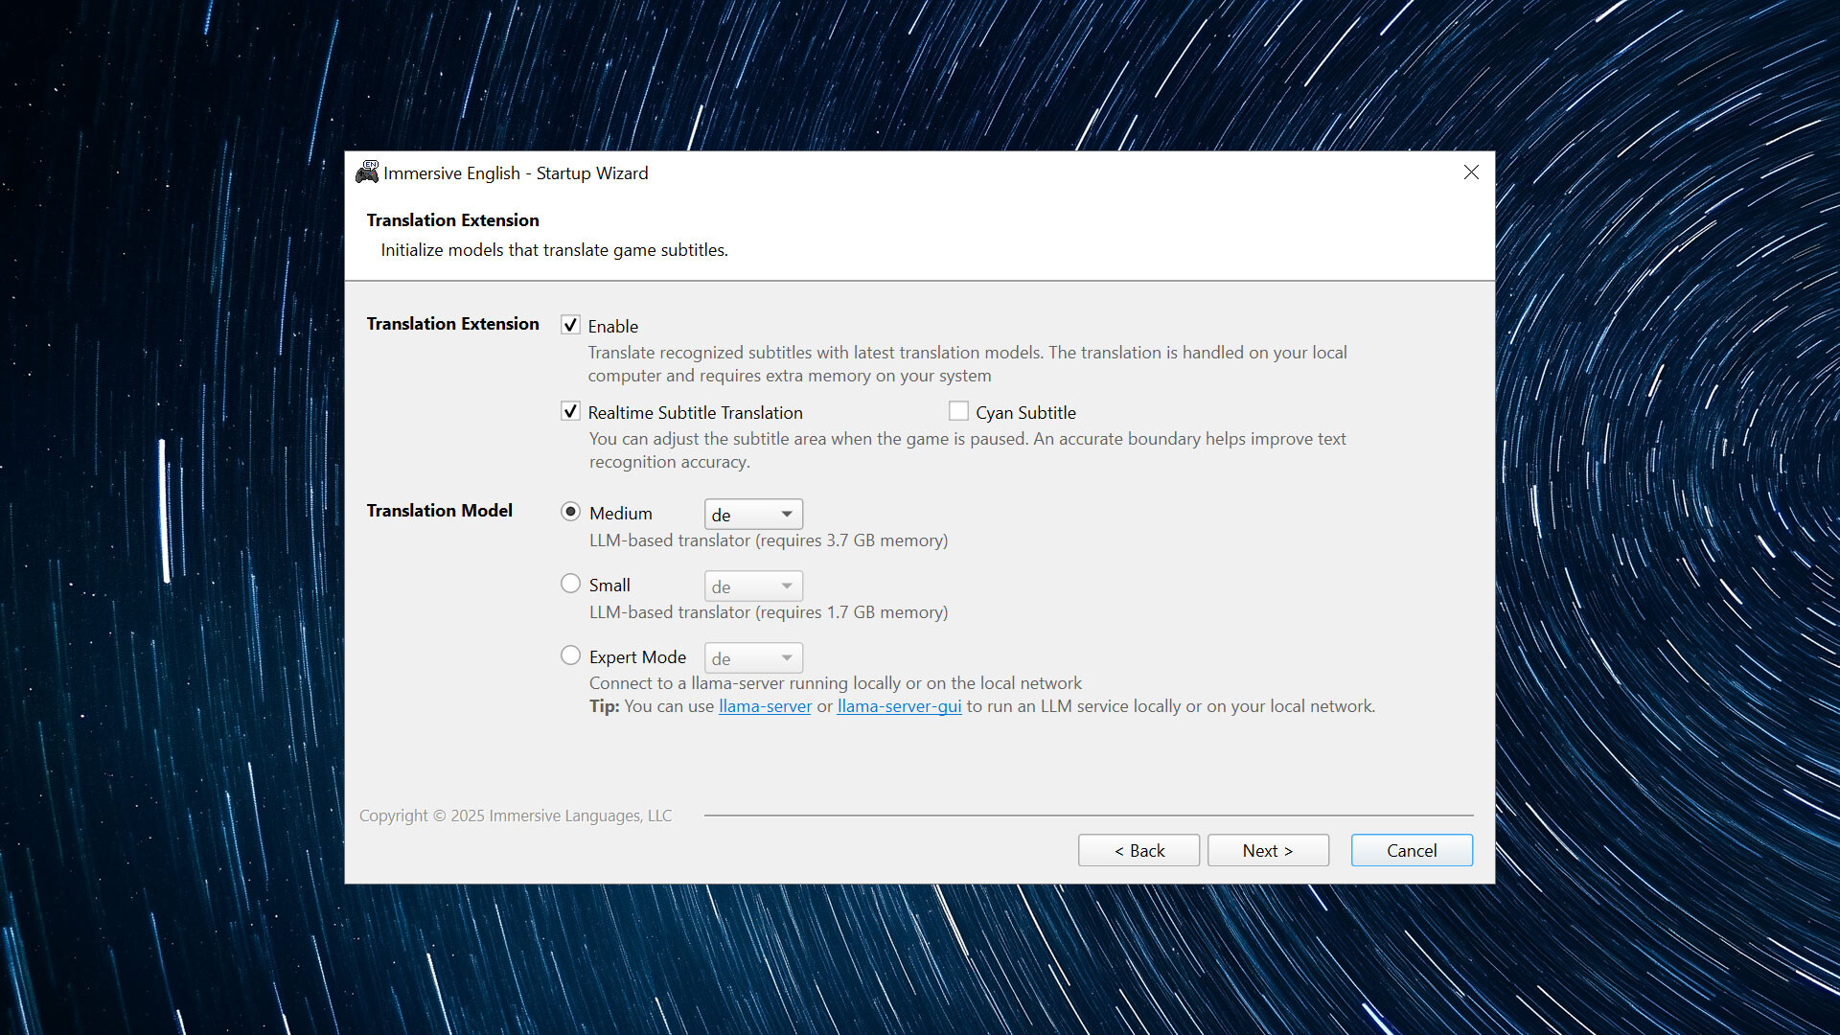Screen dimensions: 1840x1035
Task: Choose Expert Mode radio button
Action: tap(570, 655)
